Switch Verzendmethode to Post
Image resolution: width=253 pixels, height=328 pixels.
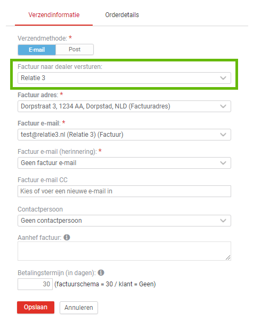[75, 50]
